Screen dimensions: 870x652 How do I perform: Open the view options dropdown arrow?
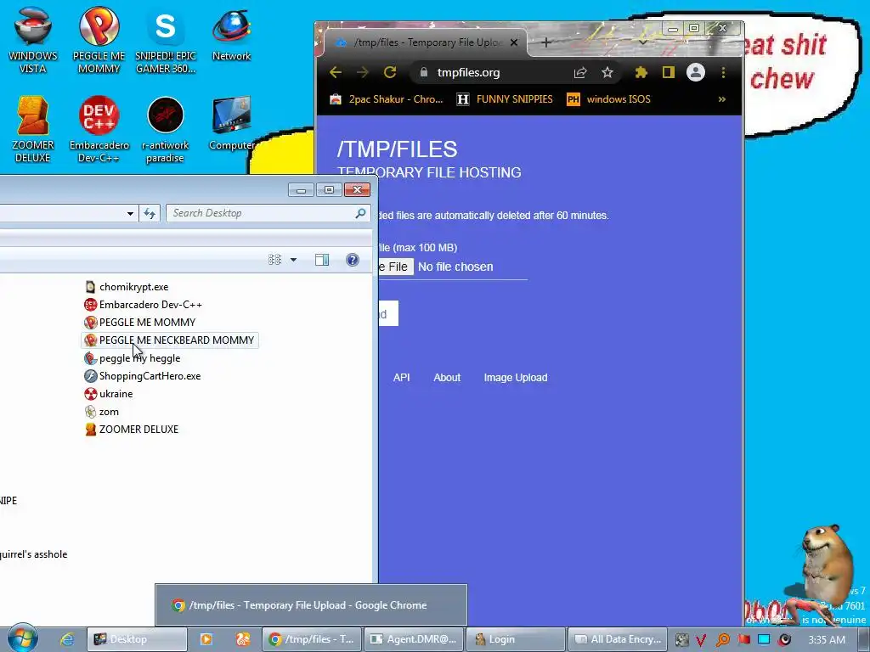(x=293, y=260)
